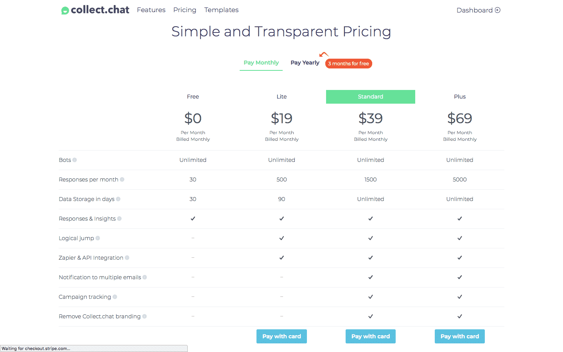Go to Pricing in the navigation
563x352 pixels.
pyautogui.click(x=185, y=10)
